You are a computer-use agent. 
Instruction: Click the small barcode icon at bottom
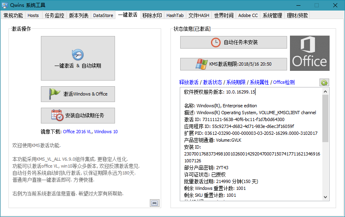[x=154, y=202]
